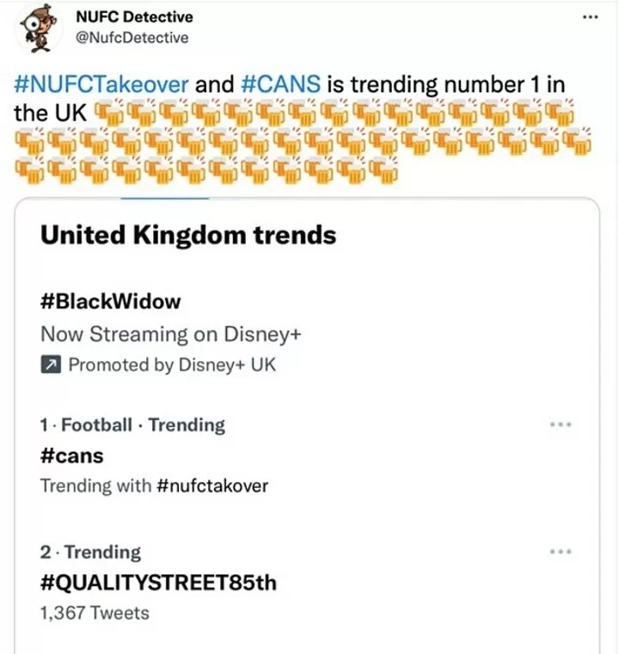
Task: Open the tweet's three-dot options menu
Action: click(591, 17)
